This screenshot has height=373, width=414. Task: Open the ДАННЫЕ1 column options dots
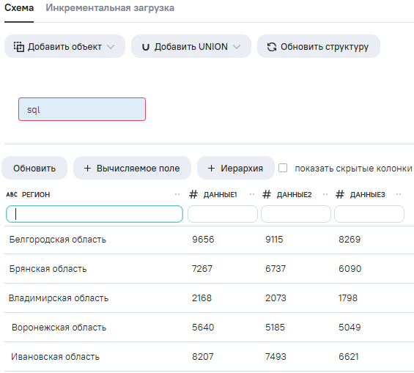coord(252,194)
